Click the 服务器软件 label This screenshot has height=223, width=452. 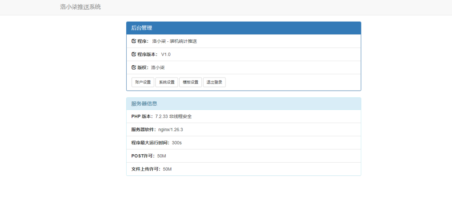pyautogui.click(x=144, y=130)
